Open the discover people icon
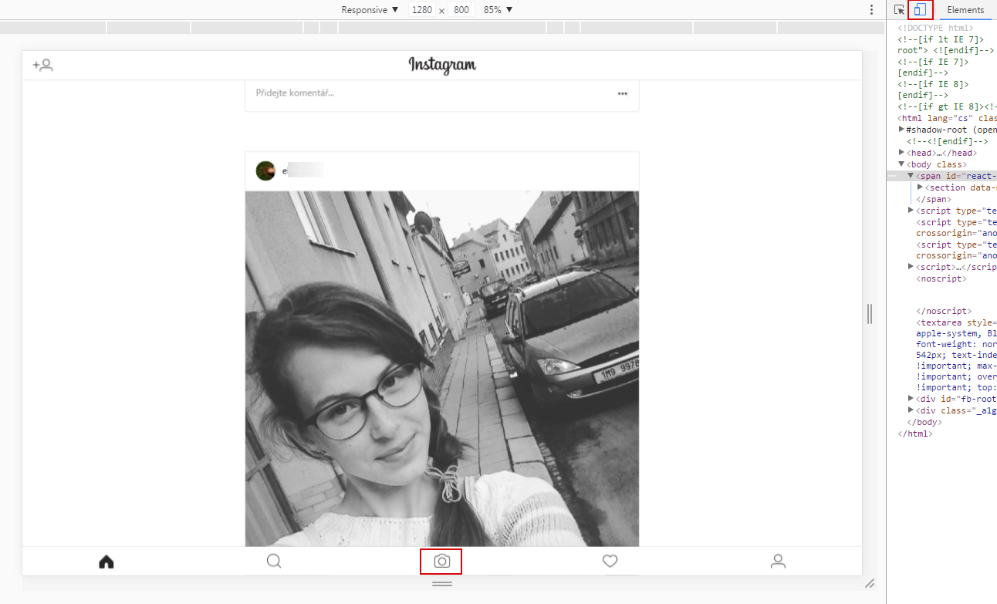This screenshot has height=604, width=997. click(42, 66)
